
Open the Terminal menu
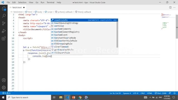(x=51, y=2)
